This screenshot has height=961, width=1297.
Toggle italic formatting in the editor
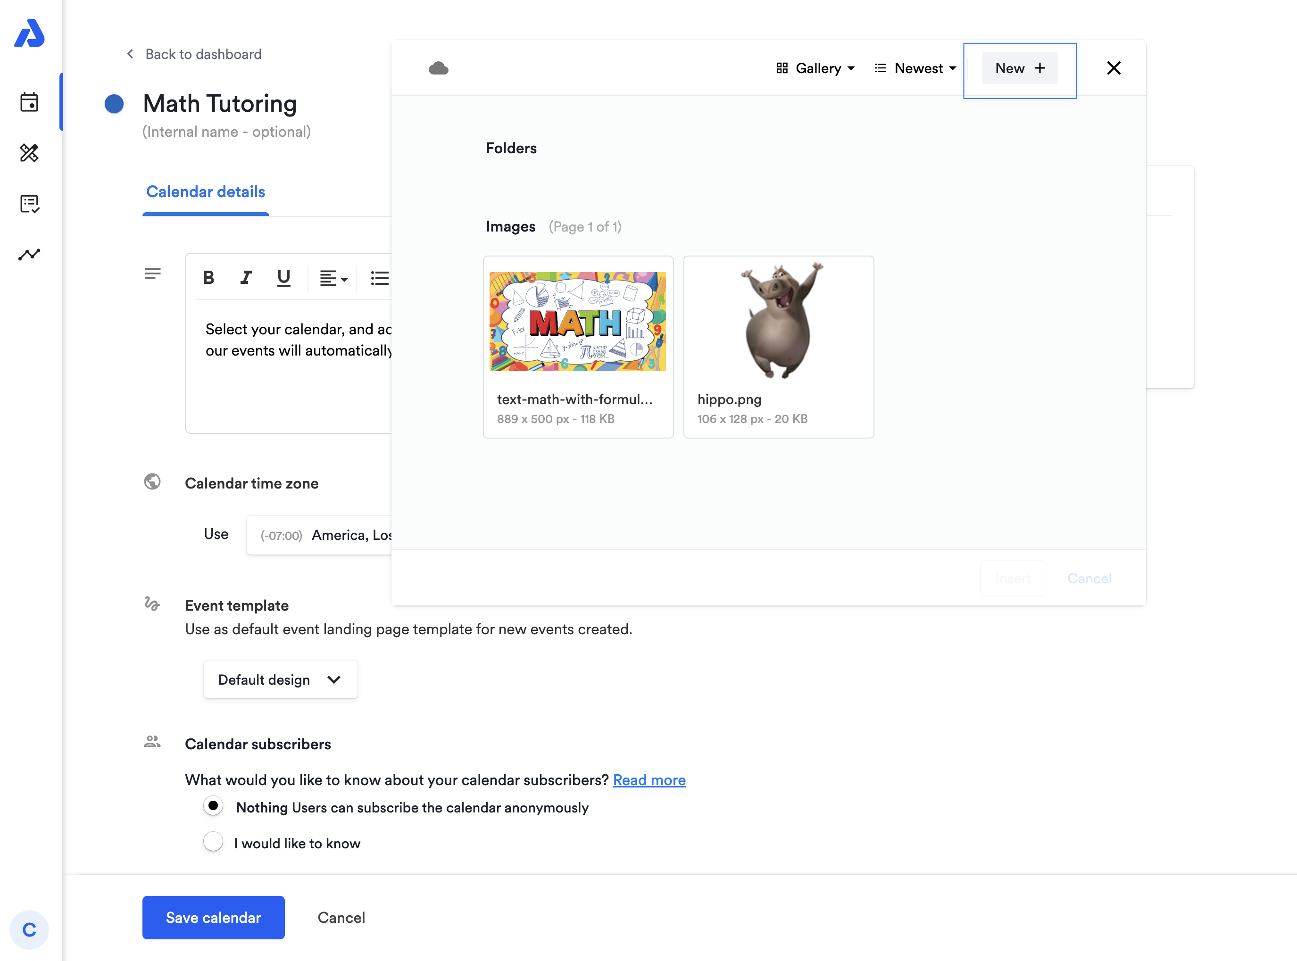pos(246,278)
